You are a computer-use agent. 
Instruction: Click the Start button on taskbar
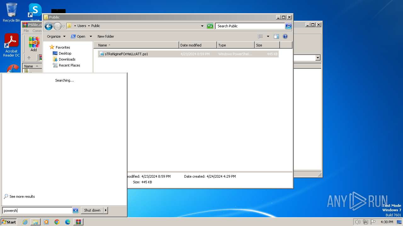click(9, 222)
